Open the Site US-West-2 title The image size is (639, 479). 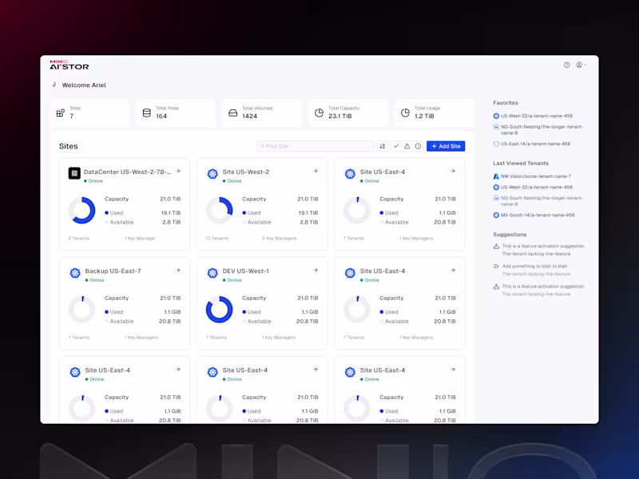click(x=246, y=172)
